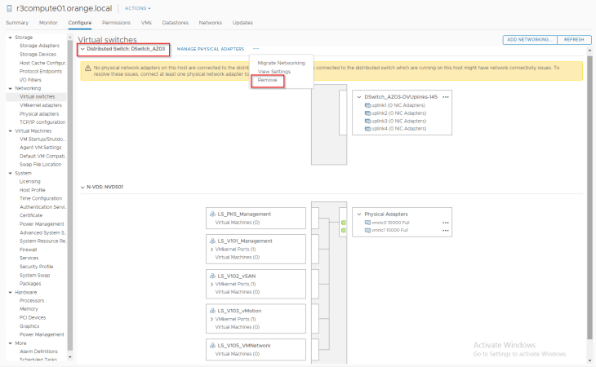
Task: Click the host icon beside r3compute01.orange.local
Action: [8, 7]
